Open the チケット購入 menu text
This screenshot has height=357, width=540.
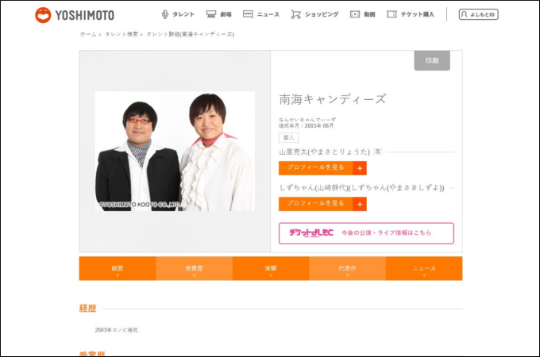click(x=418, y=14)
